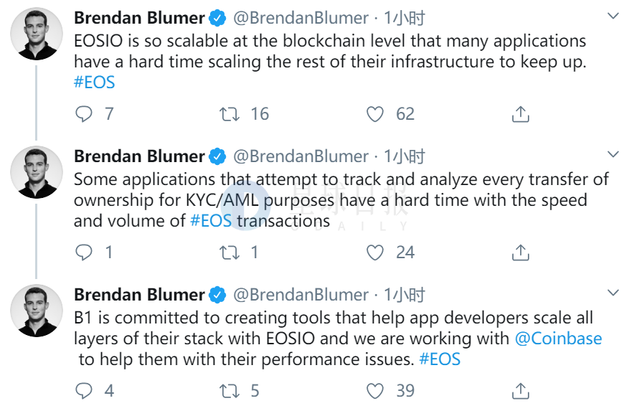
Task: Open the @Coinbase mention link
Action: point(558,339)
